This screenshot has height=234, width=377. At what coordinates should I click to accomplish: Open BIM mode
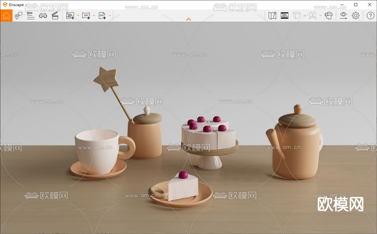pyautogui.click(x=30, y=16)
